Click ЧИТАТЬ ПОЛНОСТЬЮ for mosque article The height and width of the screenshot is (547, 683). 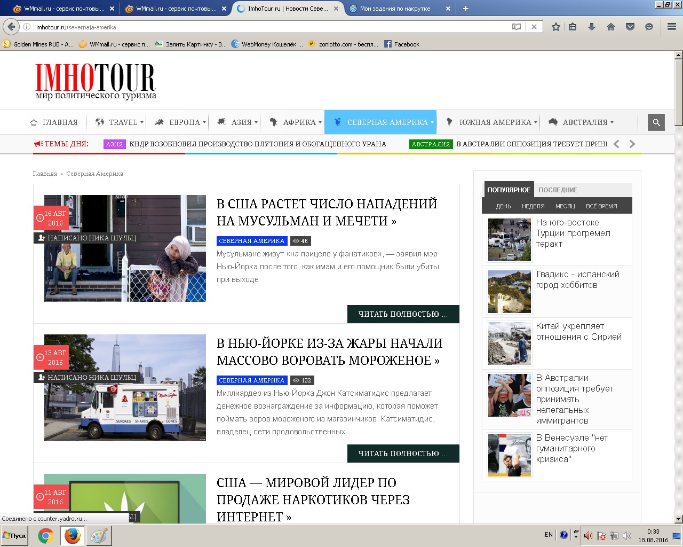point(403,314)
